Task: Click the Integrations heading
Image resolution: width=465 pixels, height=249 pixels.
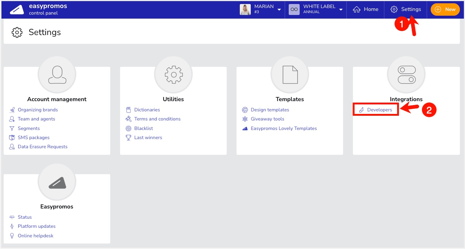Action: [x=406, y=99]
